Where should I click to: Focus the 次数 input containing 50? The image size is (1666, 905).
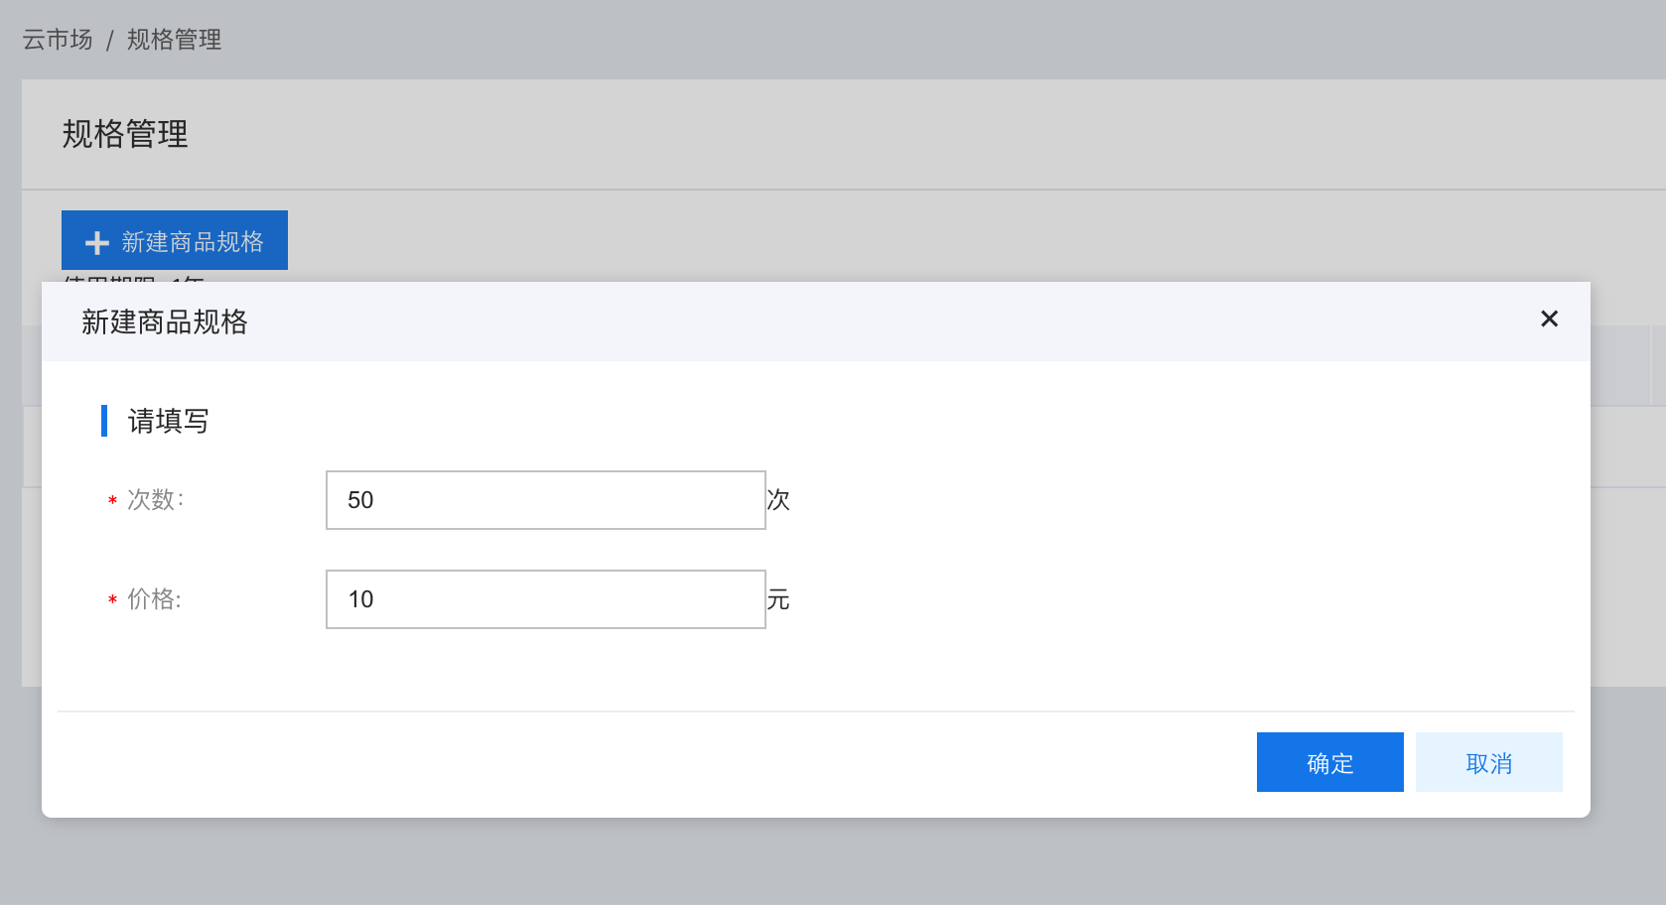pos(546,500)
